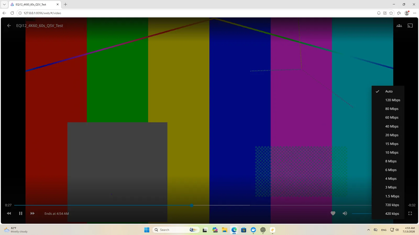Open Task View from the taskbar

pyautogui.click(x=205, y=230)
